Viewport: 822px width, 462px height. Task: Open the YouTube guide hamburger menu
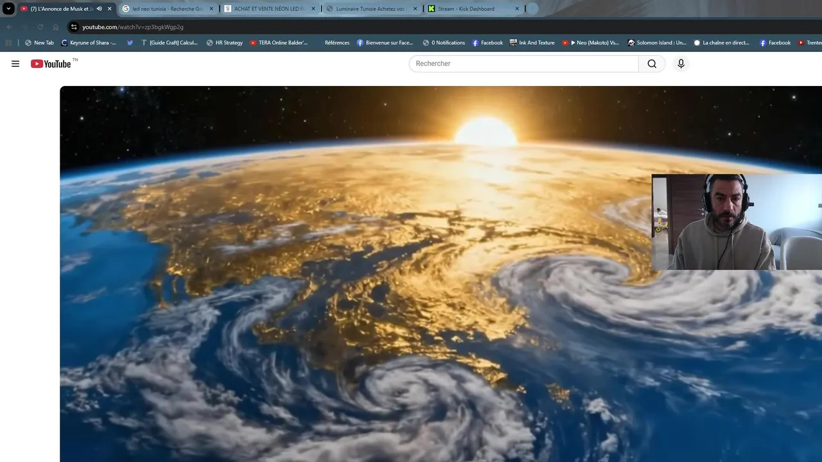tap(15, 64)
